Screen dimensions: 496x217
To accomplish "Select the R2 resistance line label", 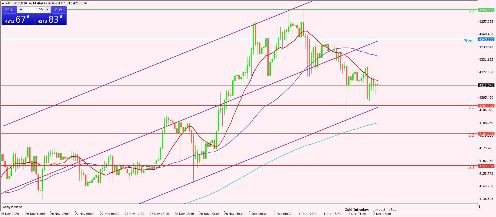I will point(471,11).
